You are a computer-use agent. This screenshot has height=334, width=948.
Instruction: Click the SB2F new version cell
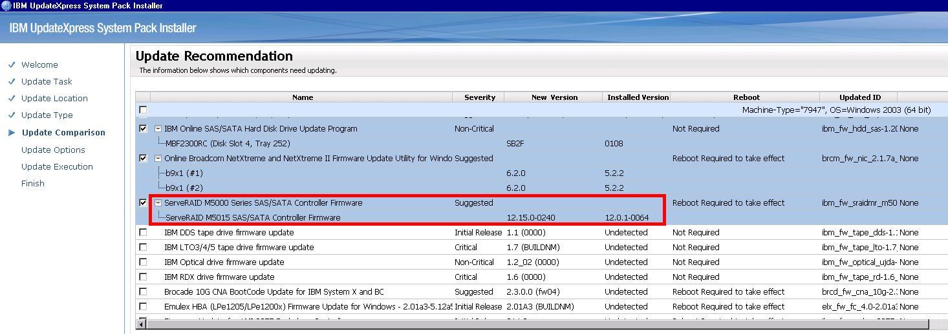(x=515, y=143)
